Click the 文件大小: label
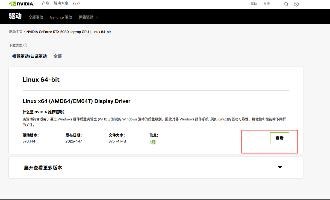Viewport: 330px width, 200px height. (117, 135)
